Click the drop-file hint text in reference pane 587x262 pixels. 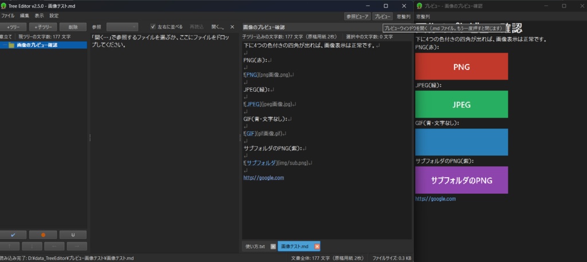[159, 41]
